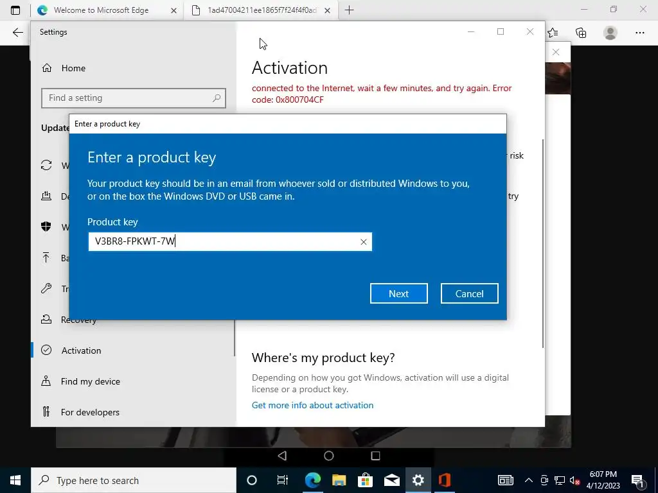Open the notification center icon
The width and height of the screenshot is (658, 493).
coord(638,480)
